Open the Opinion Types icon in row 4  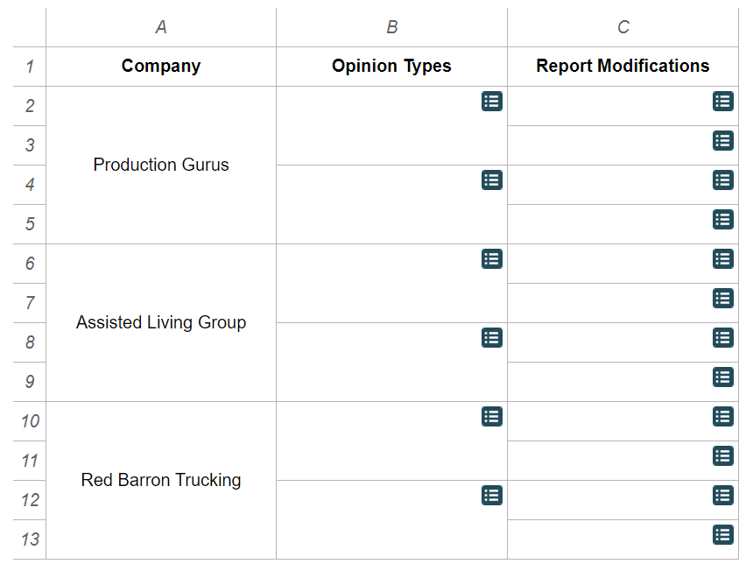491,180
